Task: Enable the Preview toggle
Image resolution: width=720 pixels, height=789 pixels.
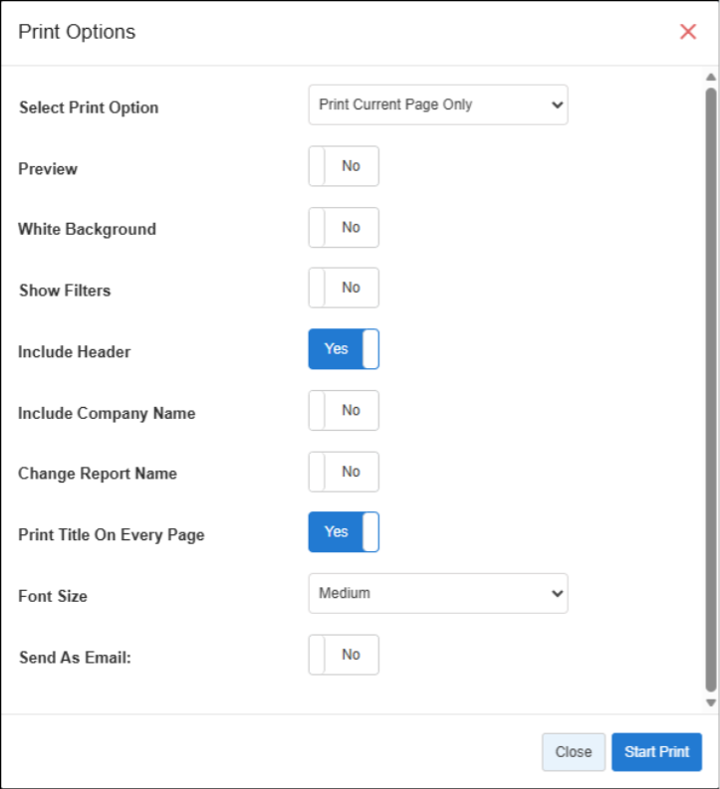Action: click(344, 166)
